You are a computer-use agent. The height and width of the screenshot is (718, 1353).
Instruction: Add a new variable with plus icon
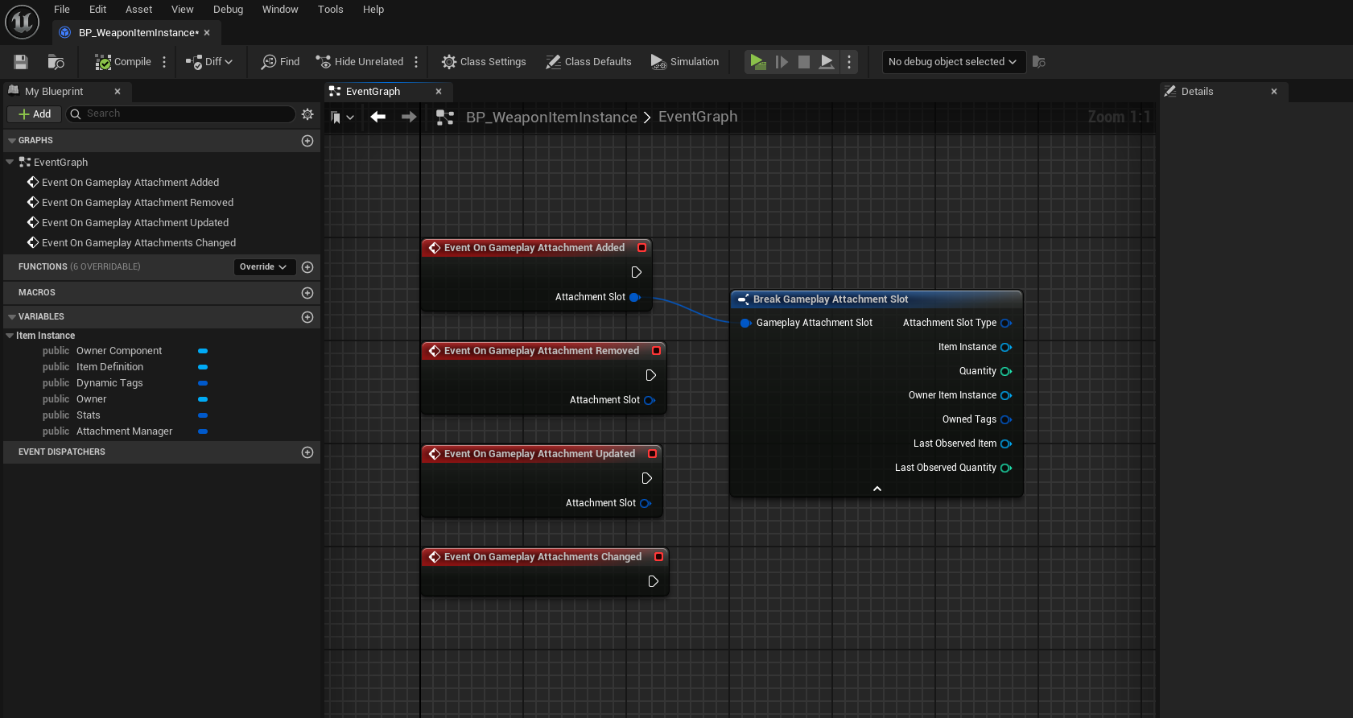pyautogui.click(x=307, y=317)
